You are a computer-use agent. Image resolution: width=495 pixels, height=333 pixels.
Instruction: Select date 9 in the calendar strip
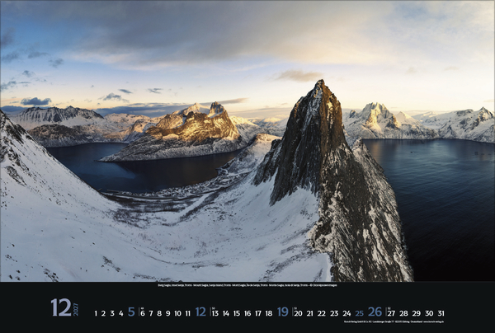(x=167, y=313)
